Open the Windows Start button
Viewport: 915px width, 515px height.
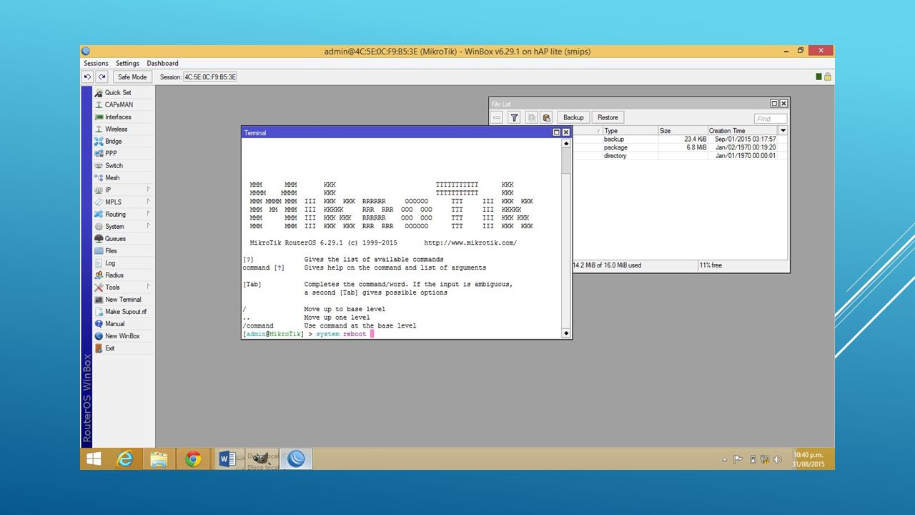[94, 459]
